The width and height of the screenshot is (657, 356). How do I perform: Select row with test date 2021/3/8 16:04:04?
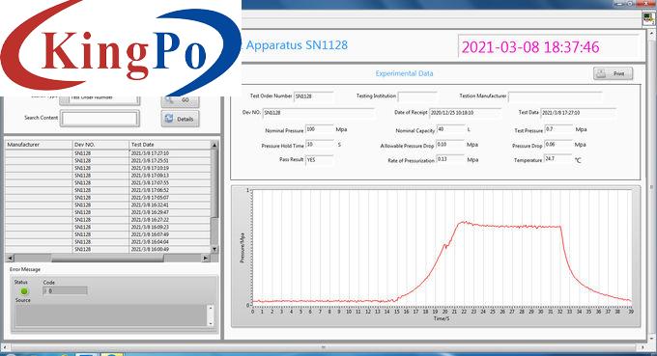coord(107,242)
